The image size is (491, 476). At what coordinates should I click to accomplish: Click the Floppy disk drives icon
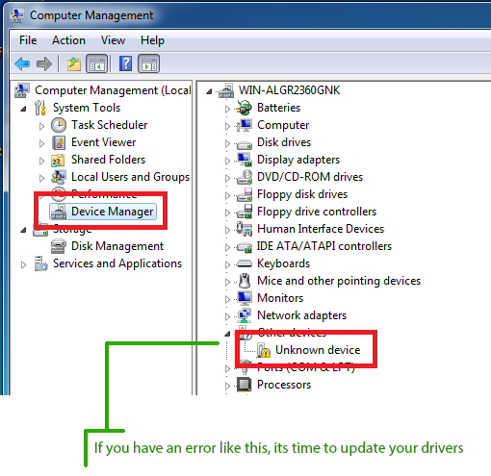[x=245, y=194]
